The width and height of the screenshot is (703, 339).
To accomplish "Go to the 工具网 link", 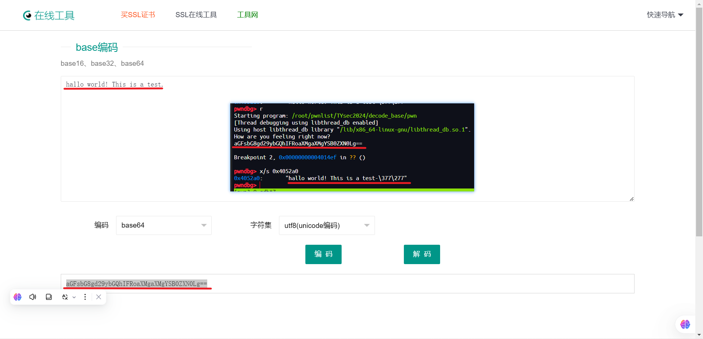I will coord(248,15).
